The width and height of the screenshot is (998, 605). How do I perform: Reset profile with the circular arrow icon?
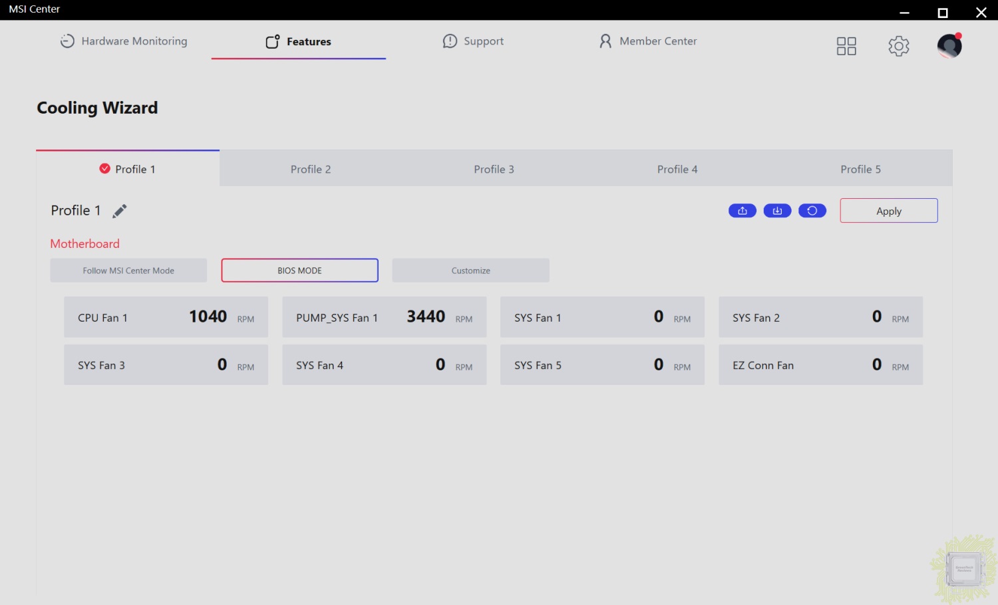[x=812, y=211]
